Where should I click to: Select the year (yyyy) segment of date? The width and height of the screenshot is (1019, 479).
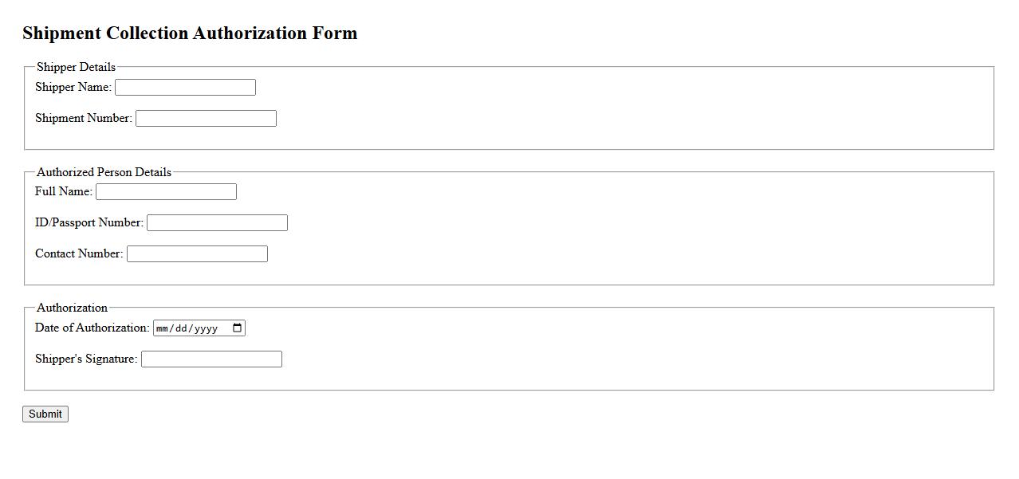[x=204, y=328]
